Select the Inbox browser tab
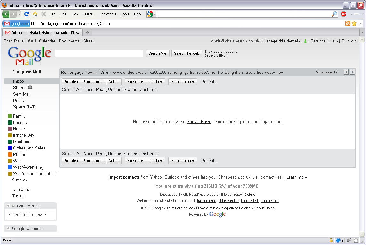The height and width of the screenshot is (245, 366). click(x=43, y=32)
